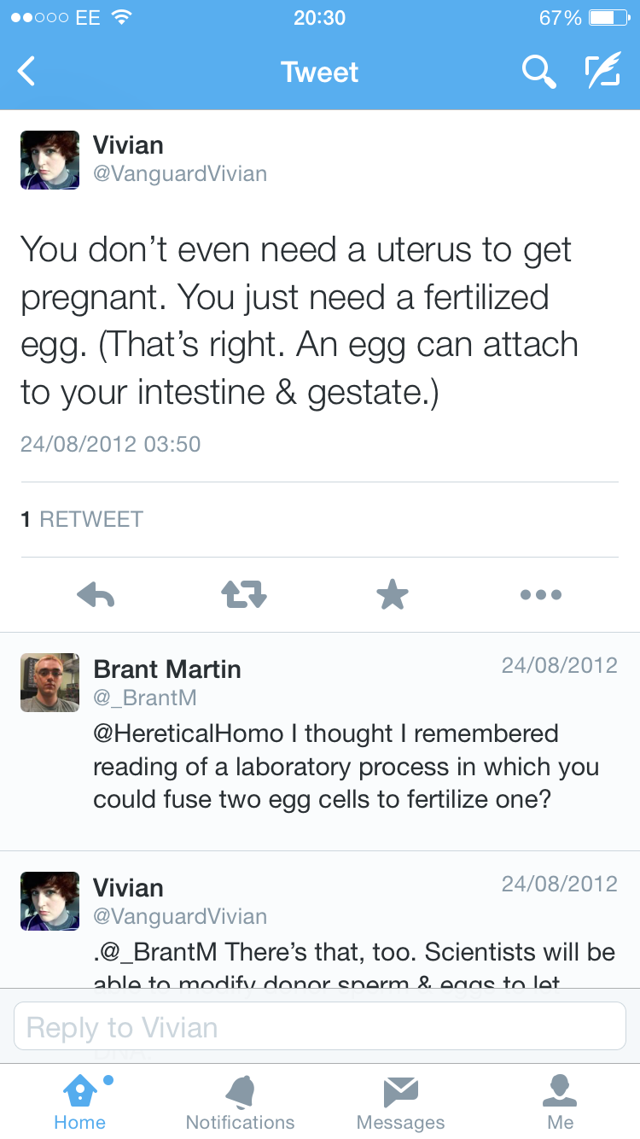Open the Me profile tab
640x1139 pixels.
(x=561, y=1101)
